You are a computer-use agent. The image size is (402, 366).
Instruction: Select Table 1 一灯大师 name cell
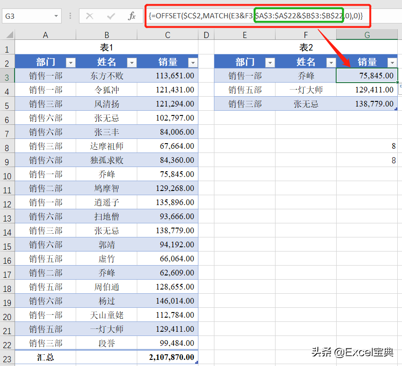click(x=107, y=329)
